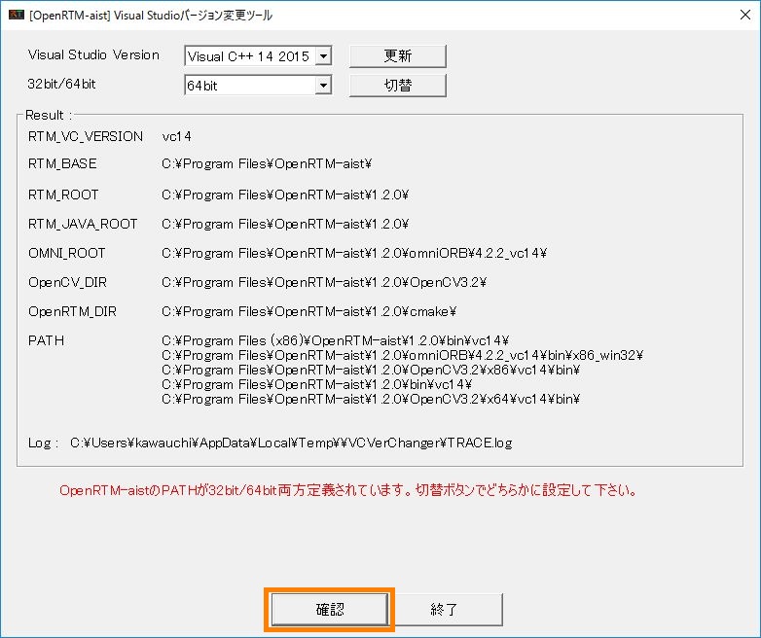The width and height of the screenshot is (761, 638).
Task: Open the 32bit/64bit dropdown arrow
Action: pyautogui.click(x=323, y=86)
